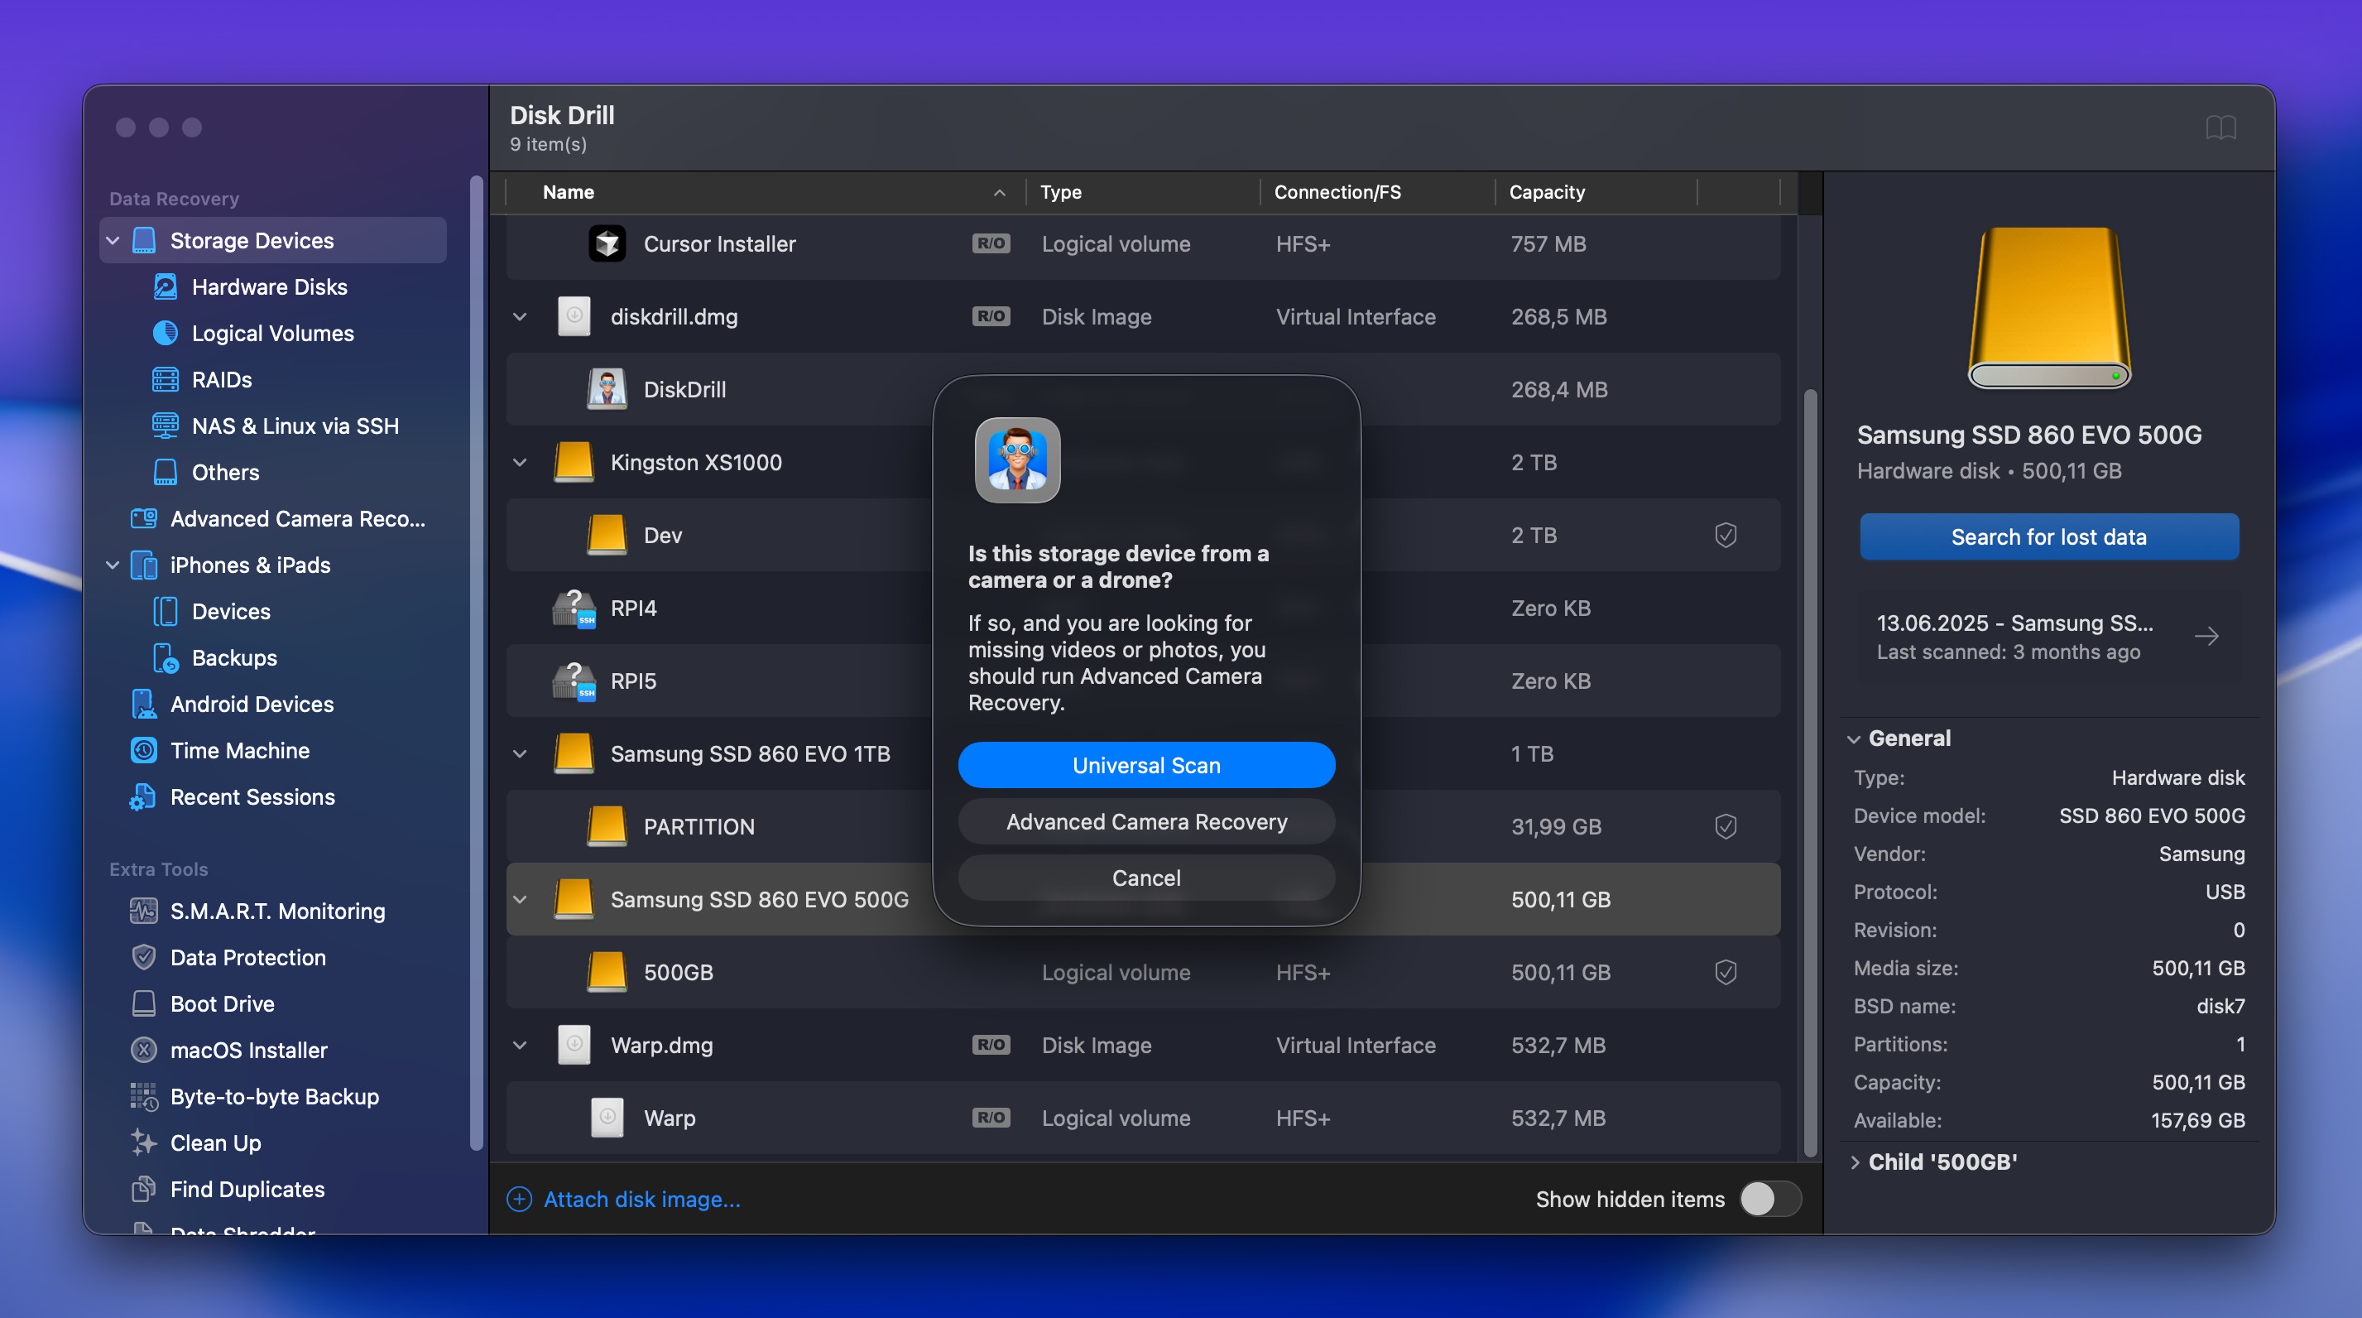
Task: Collapse the Warp.dmg disk row
Action: (520, 1045)
